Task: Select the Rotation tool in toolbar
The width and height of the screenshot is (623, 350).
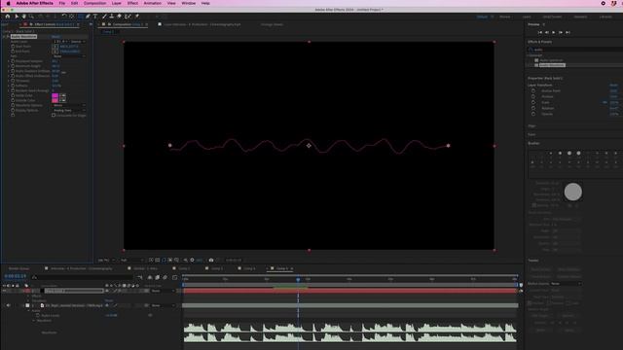Action: pyautogui.click(x=64, y=17)
